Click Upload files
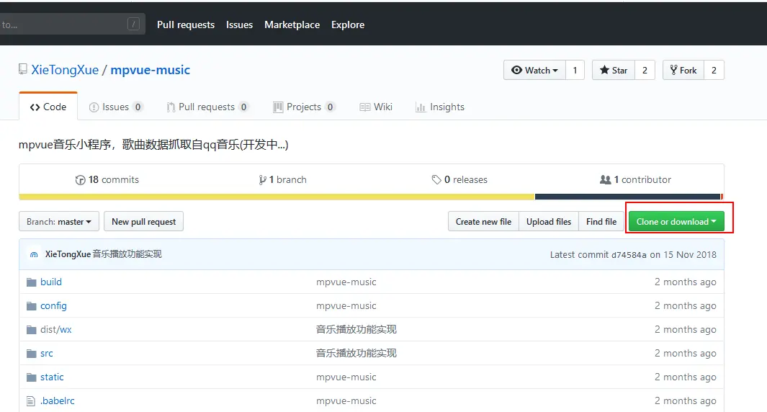The width and height of the screenshot is (767, 412). [x=549, y=221]
